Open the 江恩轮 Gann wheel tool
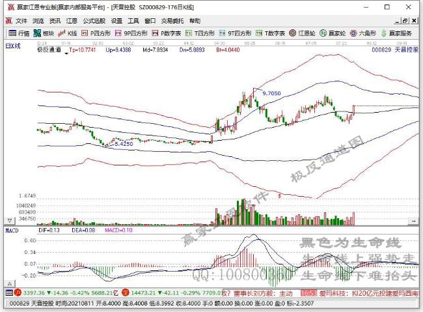Viewport: 423px width, 312px height. pyautogui.click(x=302, y=33)
